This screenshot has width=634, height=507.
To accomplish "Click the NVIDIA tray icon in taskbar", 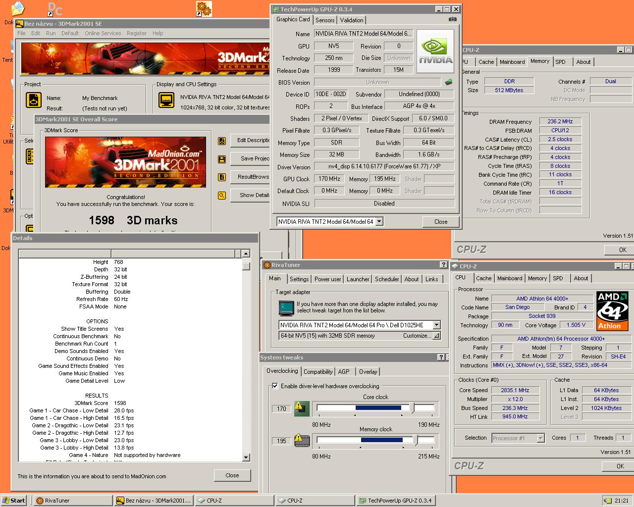I will click(x=607, y=501).
